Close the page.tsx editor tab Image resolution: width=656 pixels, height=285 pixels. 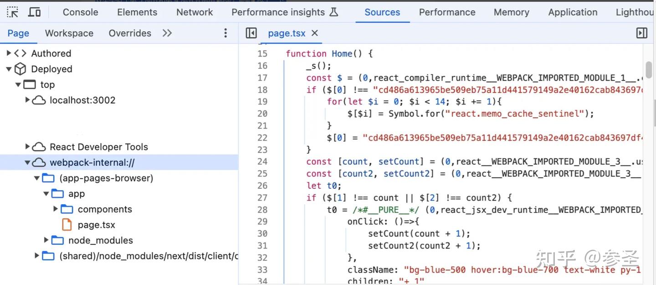pos(314,33)
